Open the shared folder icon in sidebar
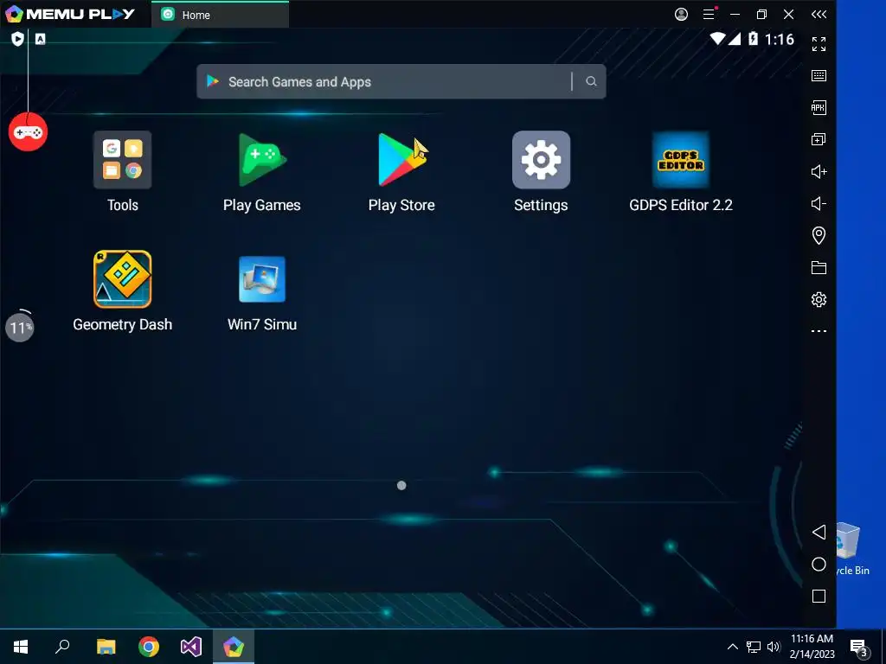886x664 pixels. (819, 267)
